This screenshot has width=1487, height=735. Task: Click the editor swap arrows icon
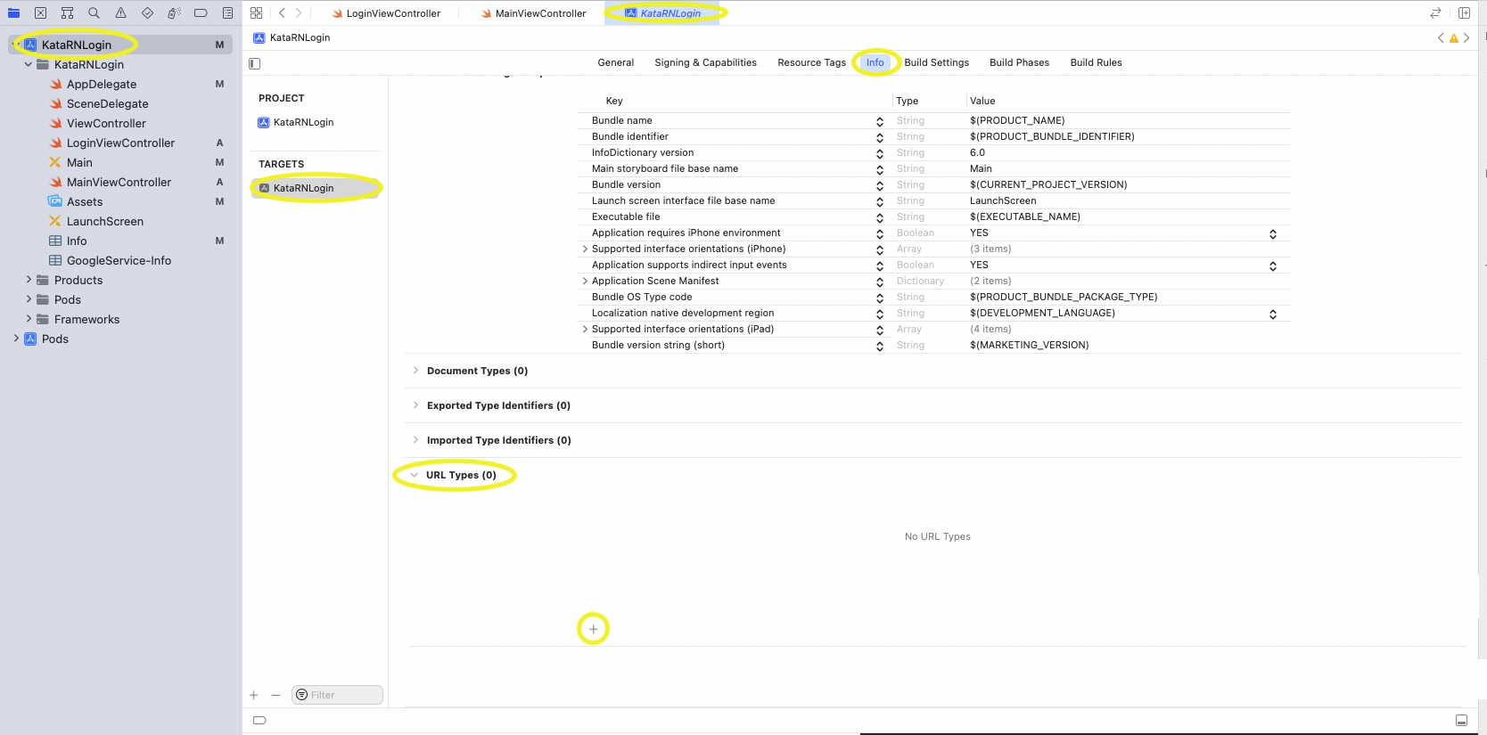pyautogui.click(x=1435, y=13)
